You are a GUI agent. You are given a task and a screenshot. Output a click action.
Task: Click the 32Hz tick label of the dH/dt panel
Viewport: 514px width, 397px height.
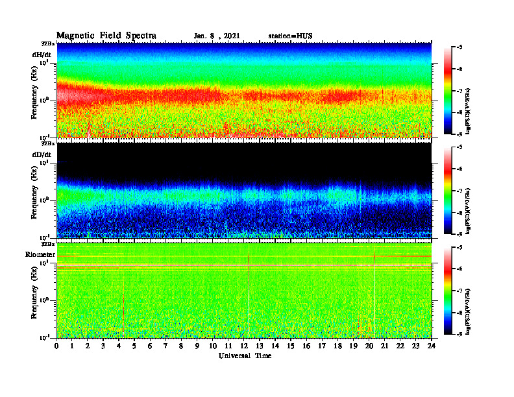[48, 43]
